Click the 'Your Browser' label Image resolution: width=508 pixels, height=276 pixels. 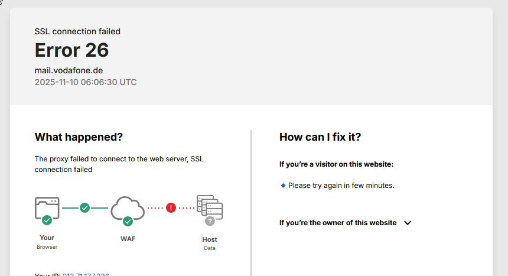click(47, 242)
